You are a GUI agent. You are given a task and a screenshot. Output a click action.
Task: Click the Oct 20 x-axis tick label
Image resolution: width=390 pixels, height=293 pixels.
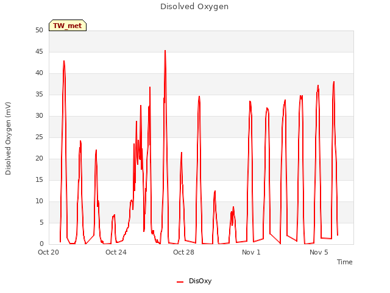[x=48, y=252]
